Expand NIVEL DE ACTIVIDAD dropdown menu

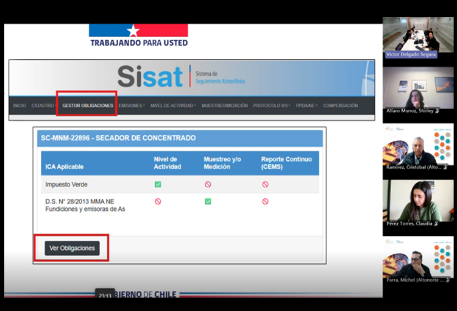coord(173,105)
